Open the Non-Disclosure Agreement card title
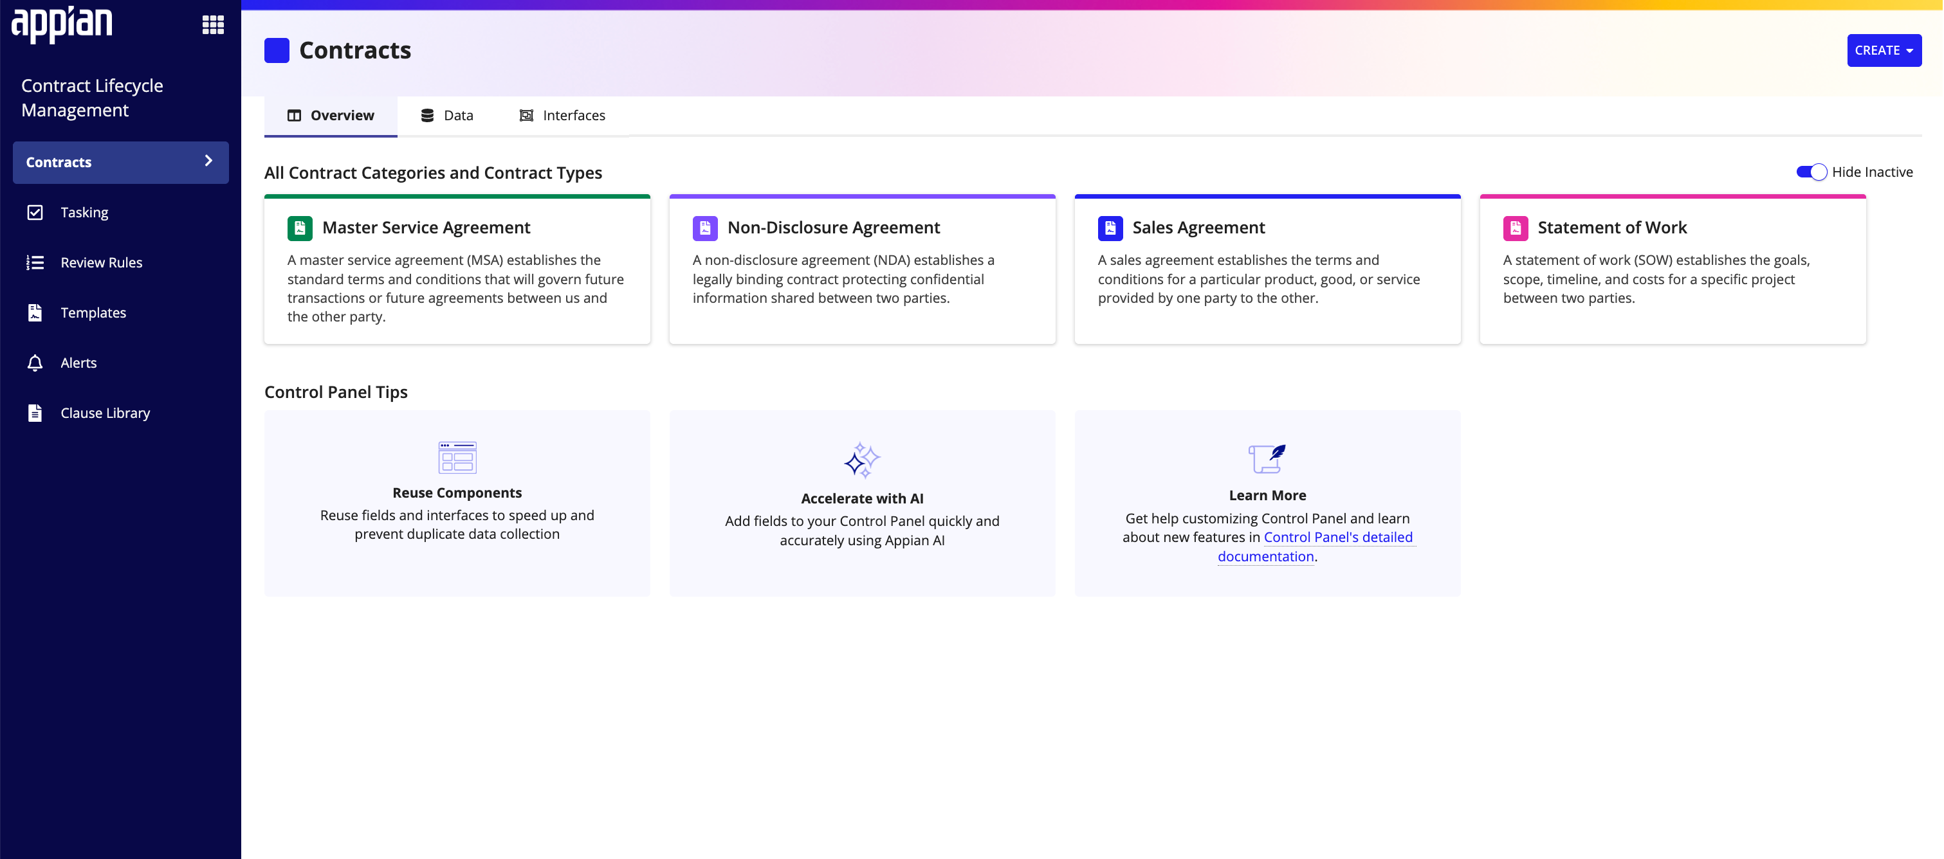Screen dimensions: 1944x859 833,228
